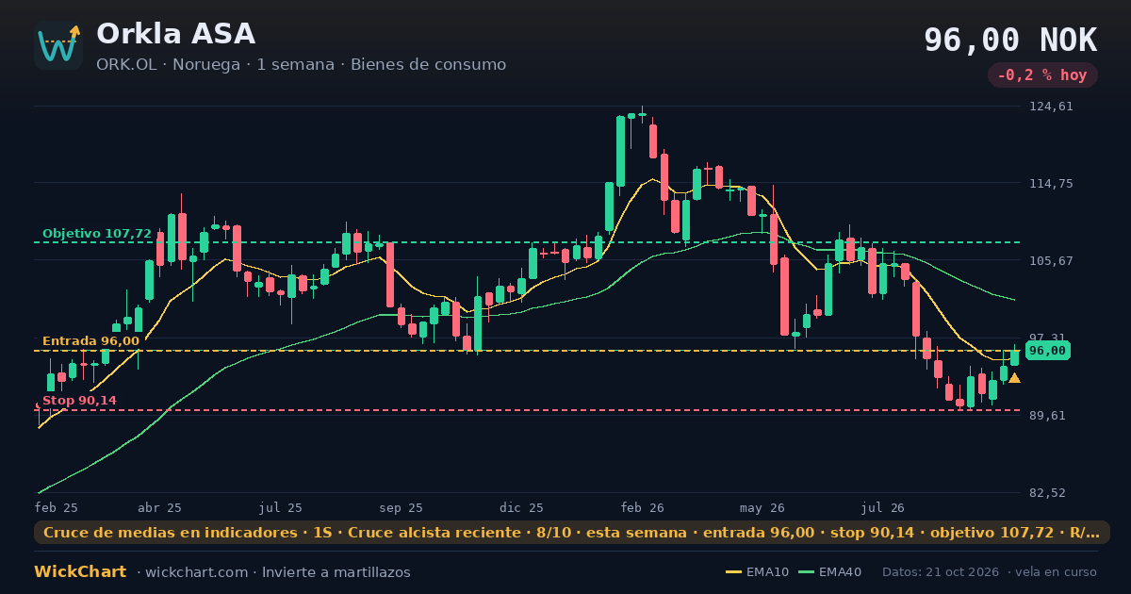Click the yellow signal summary banner below the chart
This screenshot has width=1131, height=594.
[x=572, y=533]
